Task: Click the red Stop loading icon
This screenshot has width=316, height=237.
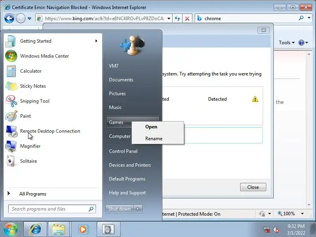Action: point(187,19)
